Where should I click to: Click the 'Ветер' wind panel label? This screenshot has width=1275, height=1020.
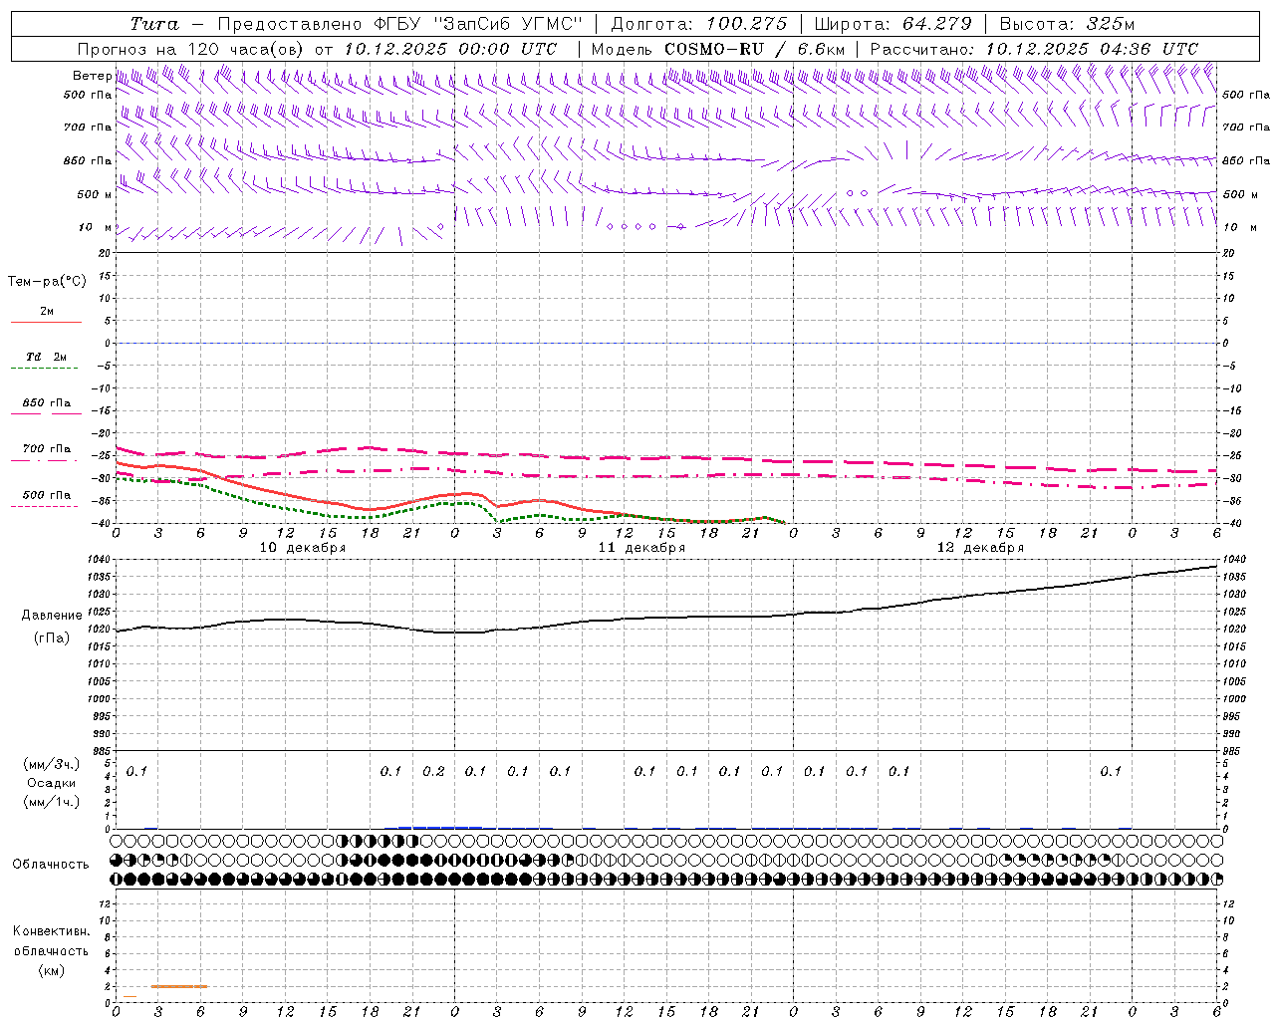(92, 75)
